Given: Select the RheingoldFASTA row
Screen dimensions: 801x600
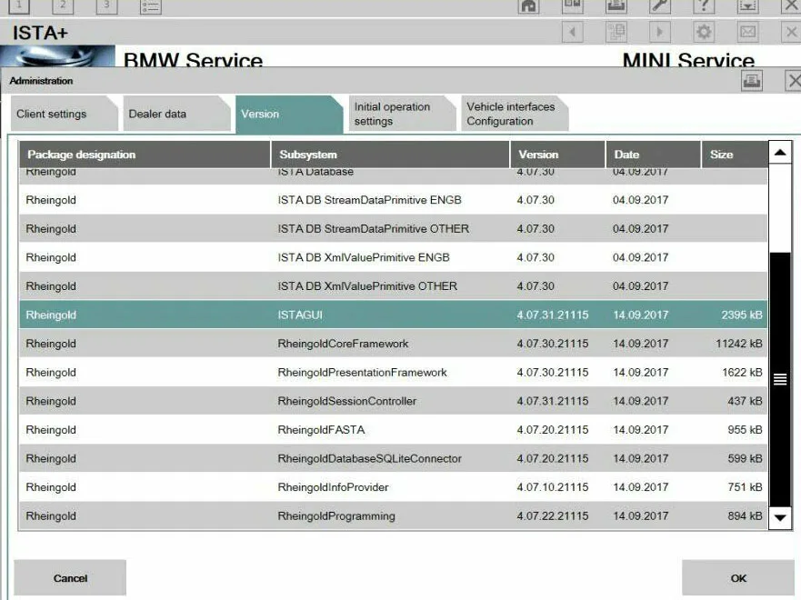Looking at the screenshot, I should [x=394, y=429].
